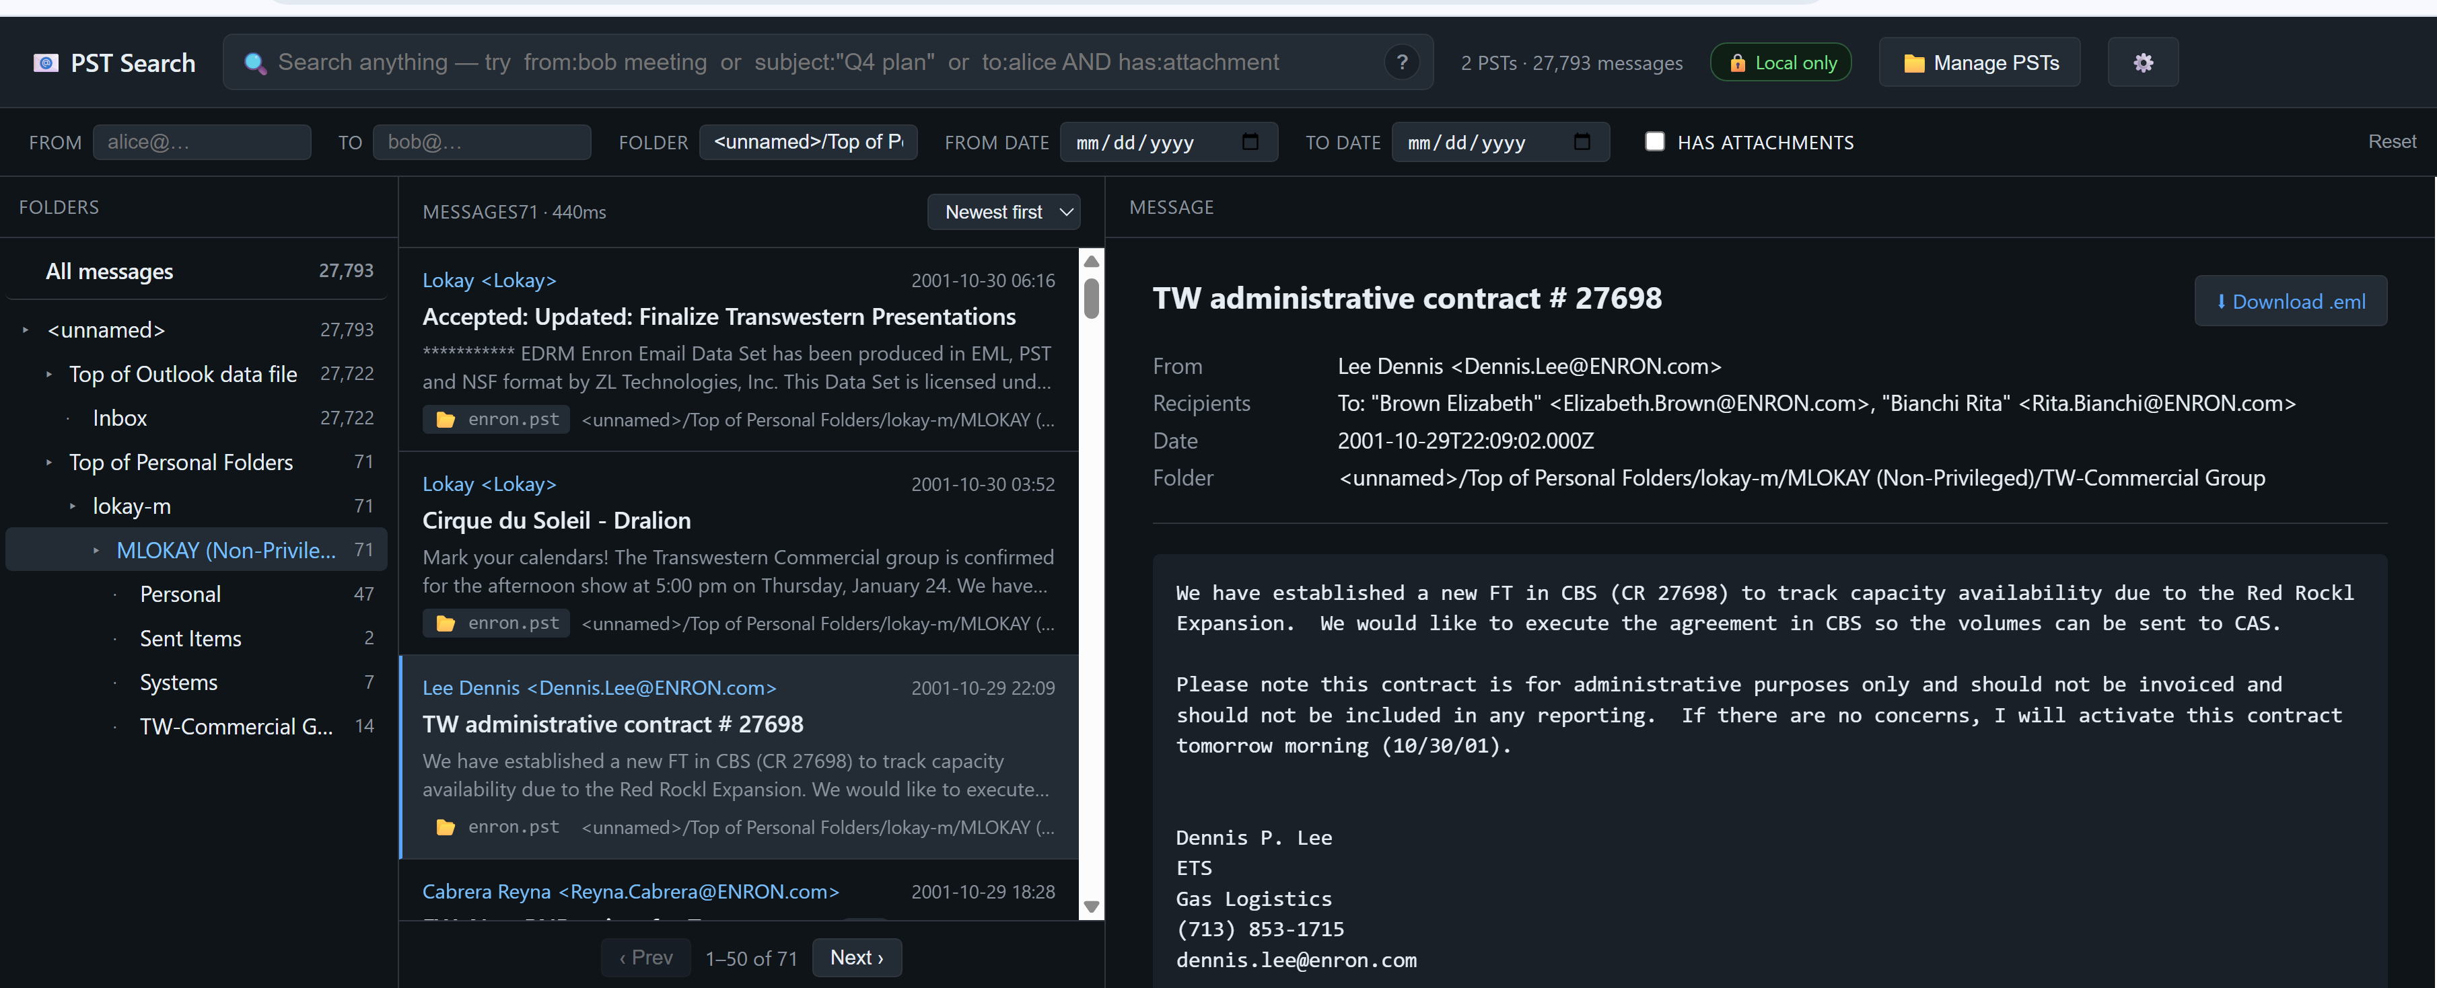Collapse the Top of Personal Folders arrow
2437x988 pixels.
[x=49, y=462]
